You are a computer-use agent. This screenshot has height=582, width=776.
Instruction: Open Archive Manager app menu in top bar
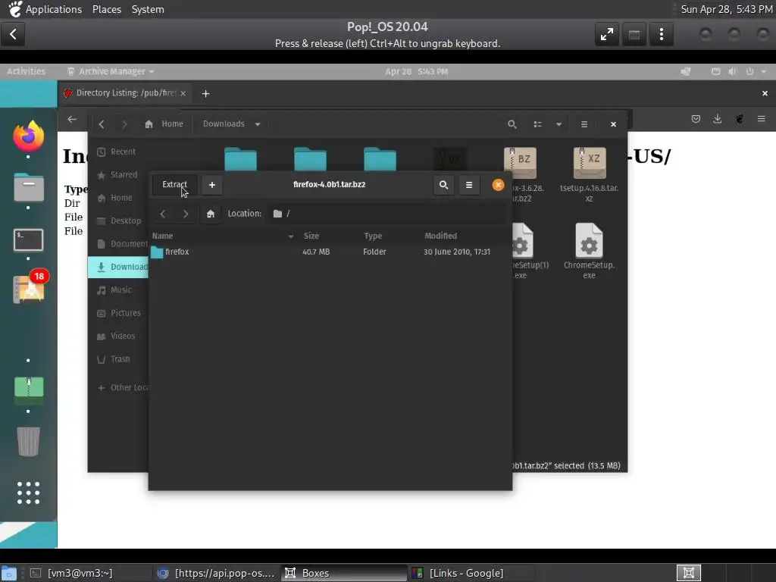point(111,71)
